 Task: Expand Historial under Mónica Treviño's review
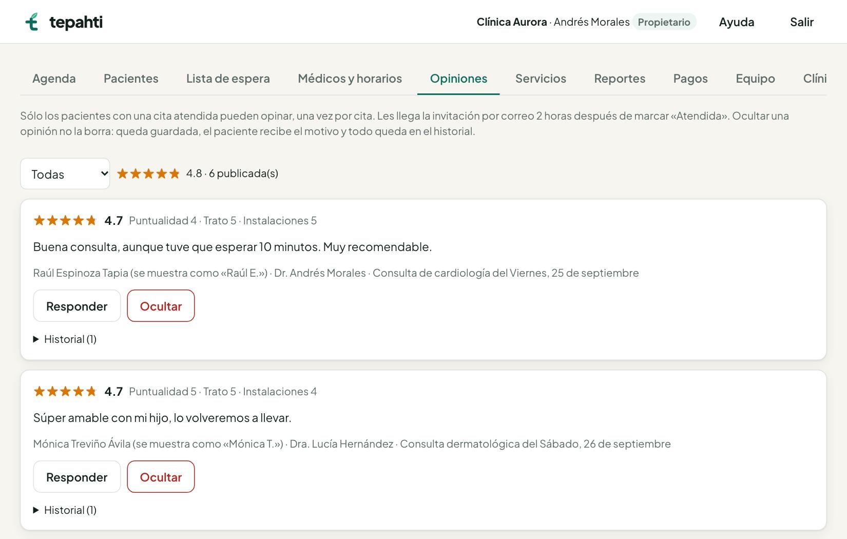point(65,510)
